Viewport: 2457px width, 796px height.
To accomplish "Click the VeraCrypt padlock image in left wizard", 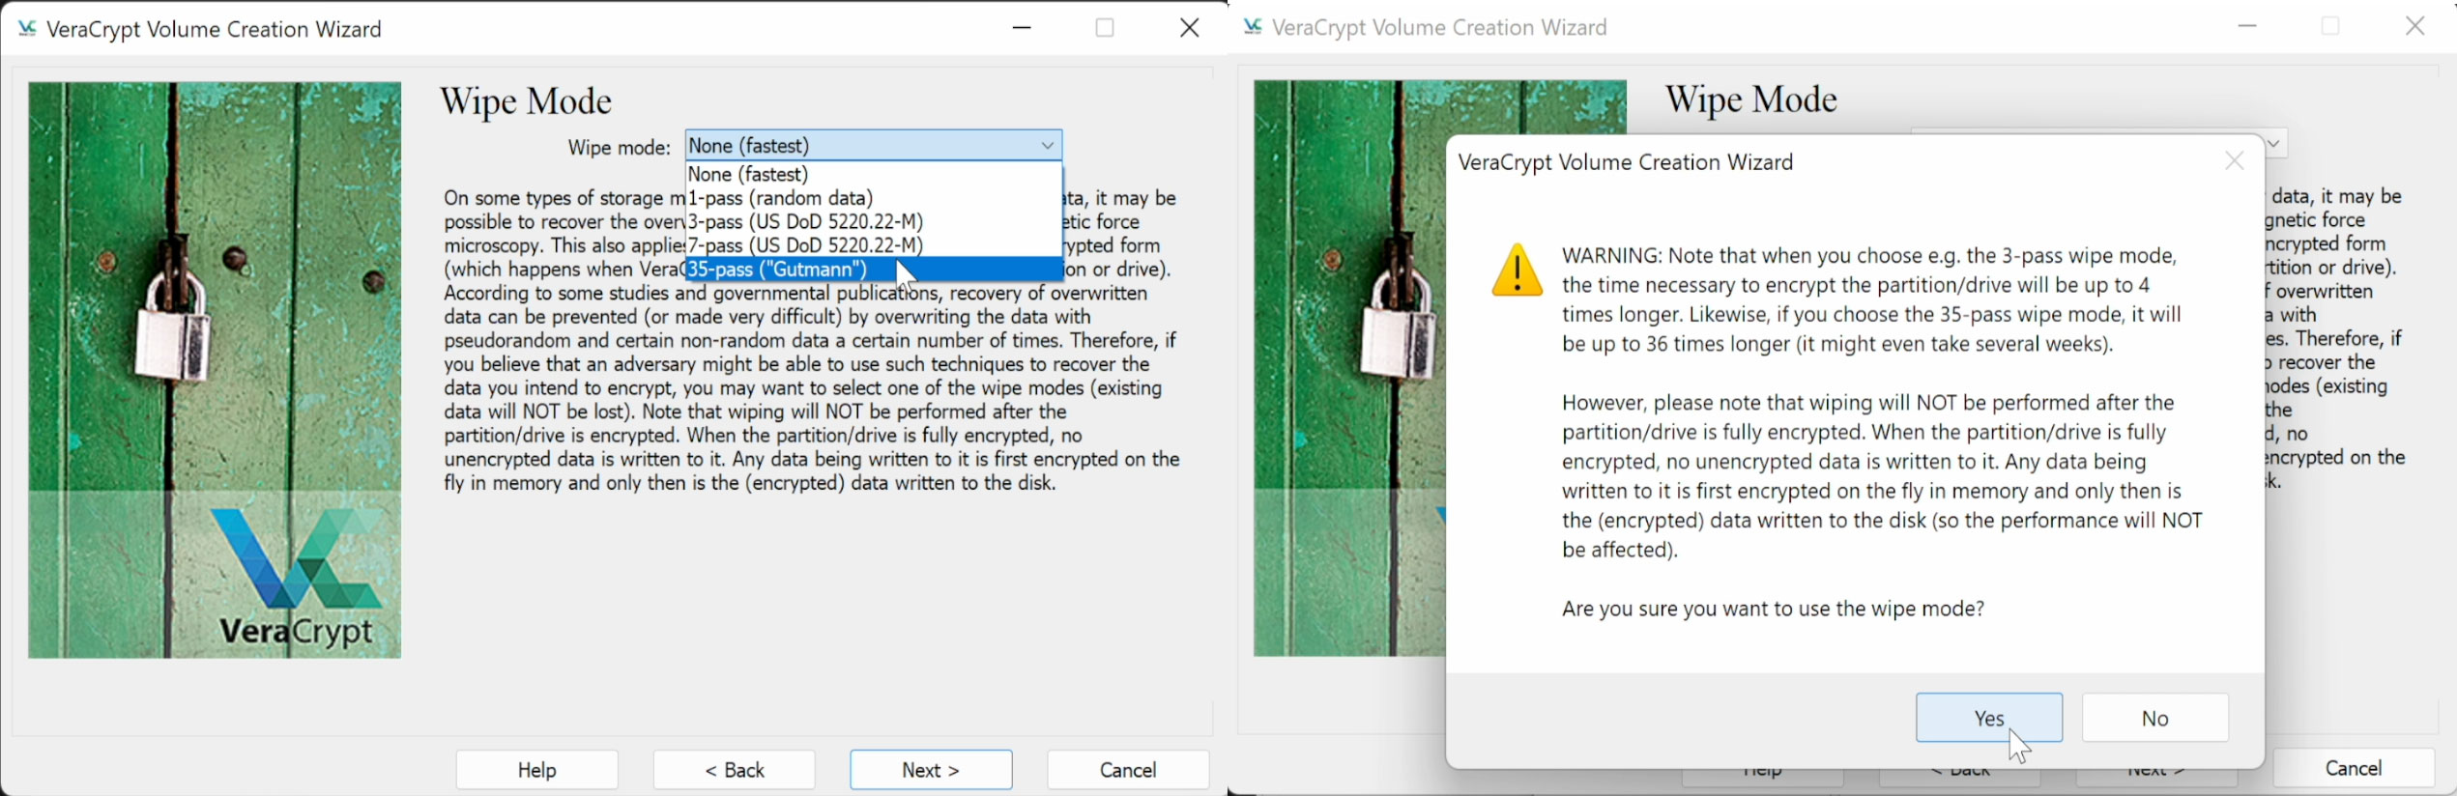I will click(215, 370).
